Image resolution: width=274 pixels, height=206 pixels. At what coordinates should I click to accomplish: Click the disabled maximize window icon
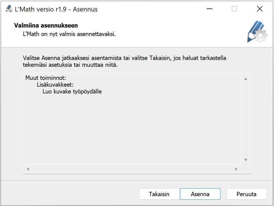(234, 9)
